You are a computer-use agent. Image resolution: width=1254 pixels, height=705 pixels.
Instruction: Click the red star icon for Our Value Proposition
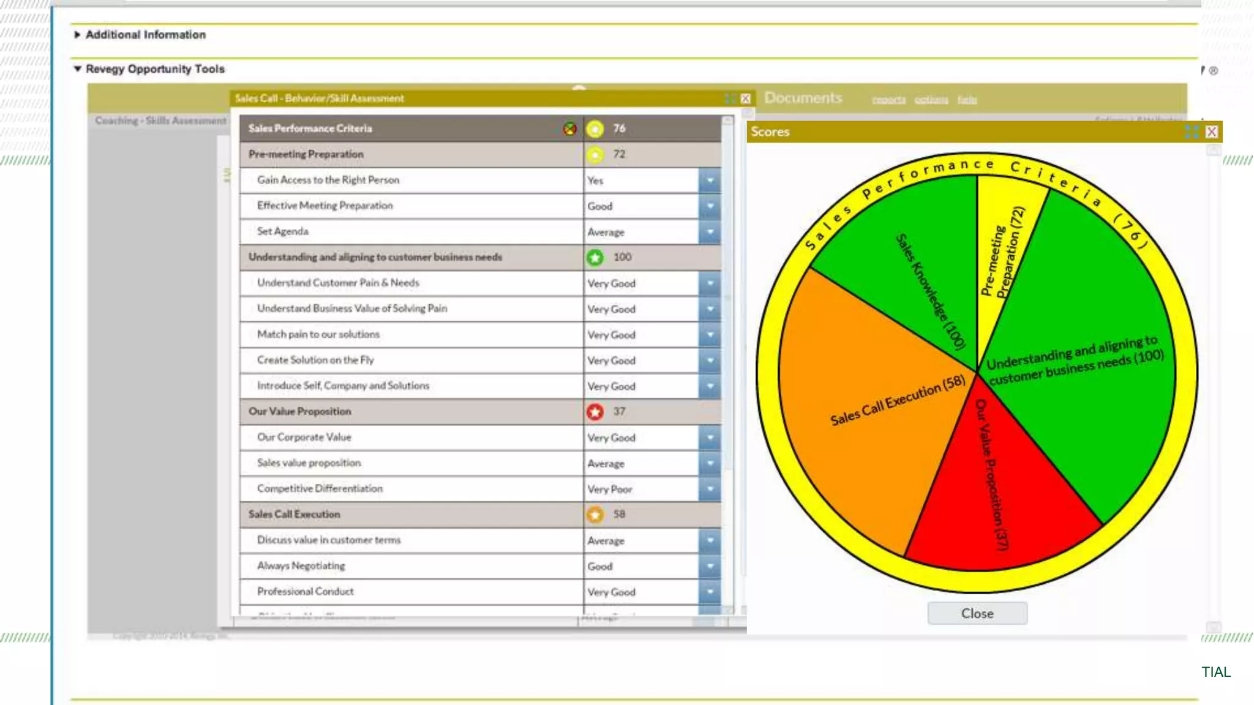coord(595,412)
